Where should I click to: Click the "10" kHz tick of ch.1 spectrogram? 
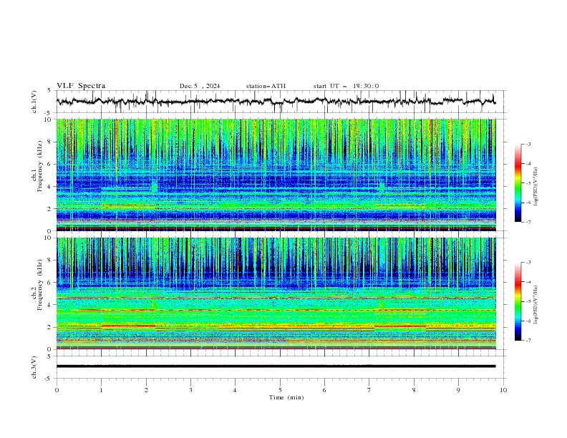[x=48, y=120]
